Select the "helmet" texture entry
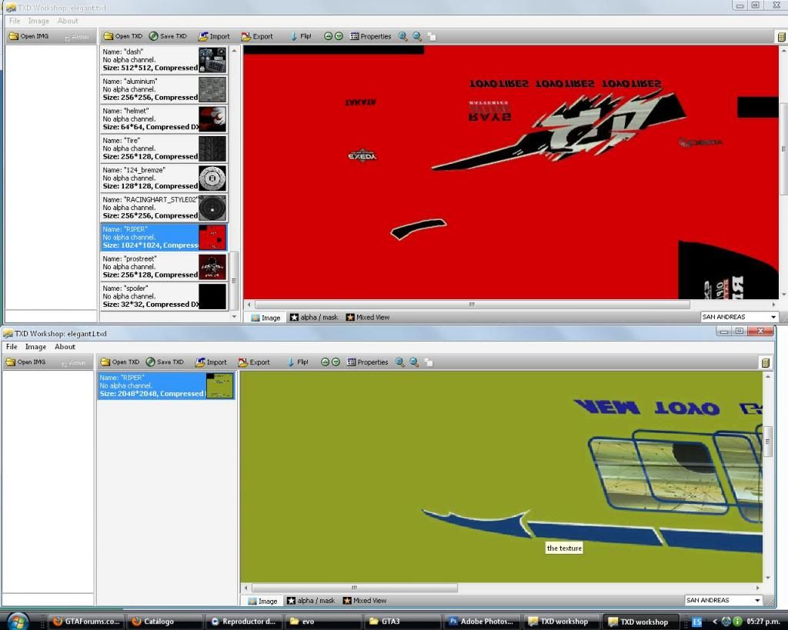Image resolution: width=788 pixels, height=630 pixels. [x=164, y=119]
